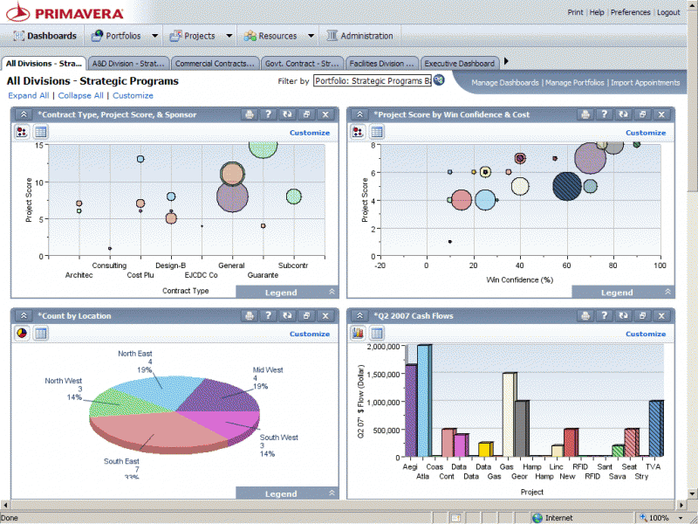The width and height of the screenshot is (698, 524).
Task: Open the Portfolios dropdown arrow
Action: tap(154, 36)
